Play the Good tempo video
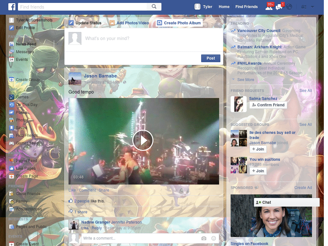The height and width of the screenshot is (246, 328). (x=143, y=140)
